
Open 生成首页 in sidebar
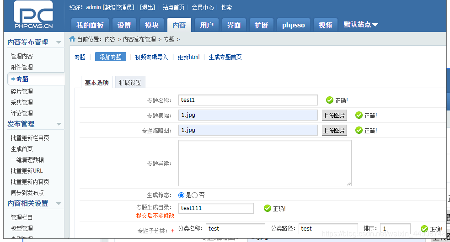pyautogui.click(x=22, y=149)
